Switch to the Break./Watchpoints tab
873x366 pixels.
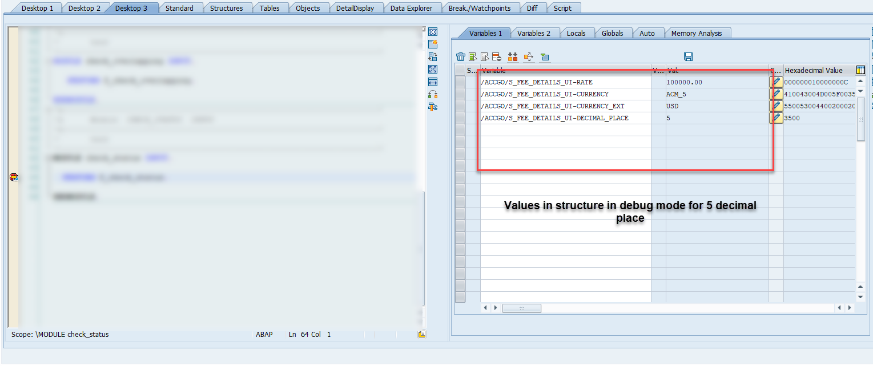point(481,7)
